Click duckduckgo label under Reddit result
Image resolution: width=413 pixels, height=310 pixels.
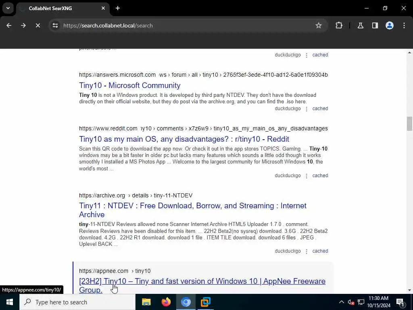pyautogui.click(x=288, y=176)
